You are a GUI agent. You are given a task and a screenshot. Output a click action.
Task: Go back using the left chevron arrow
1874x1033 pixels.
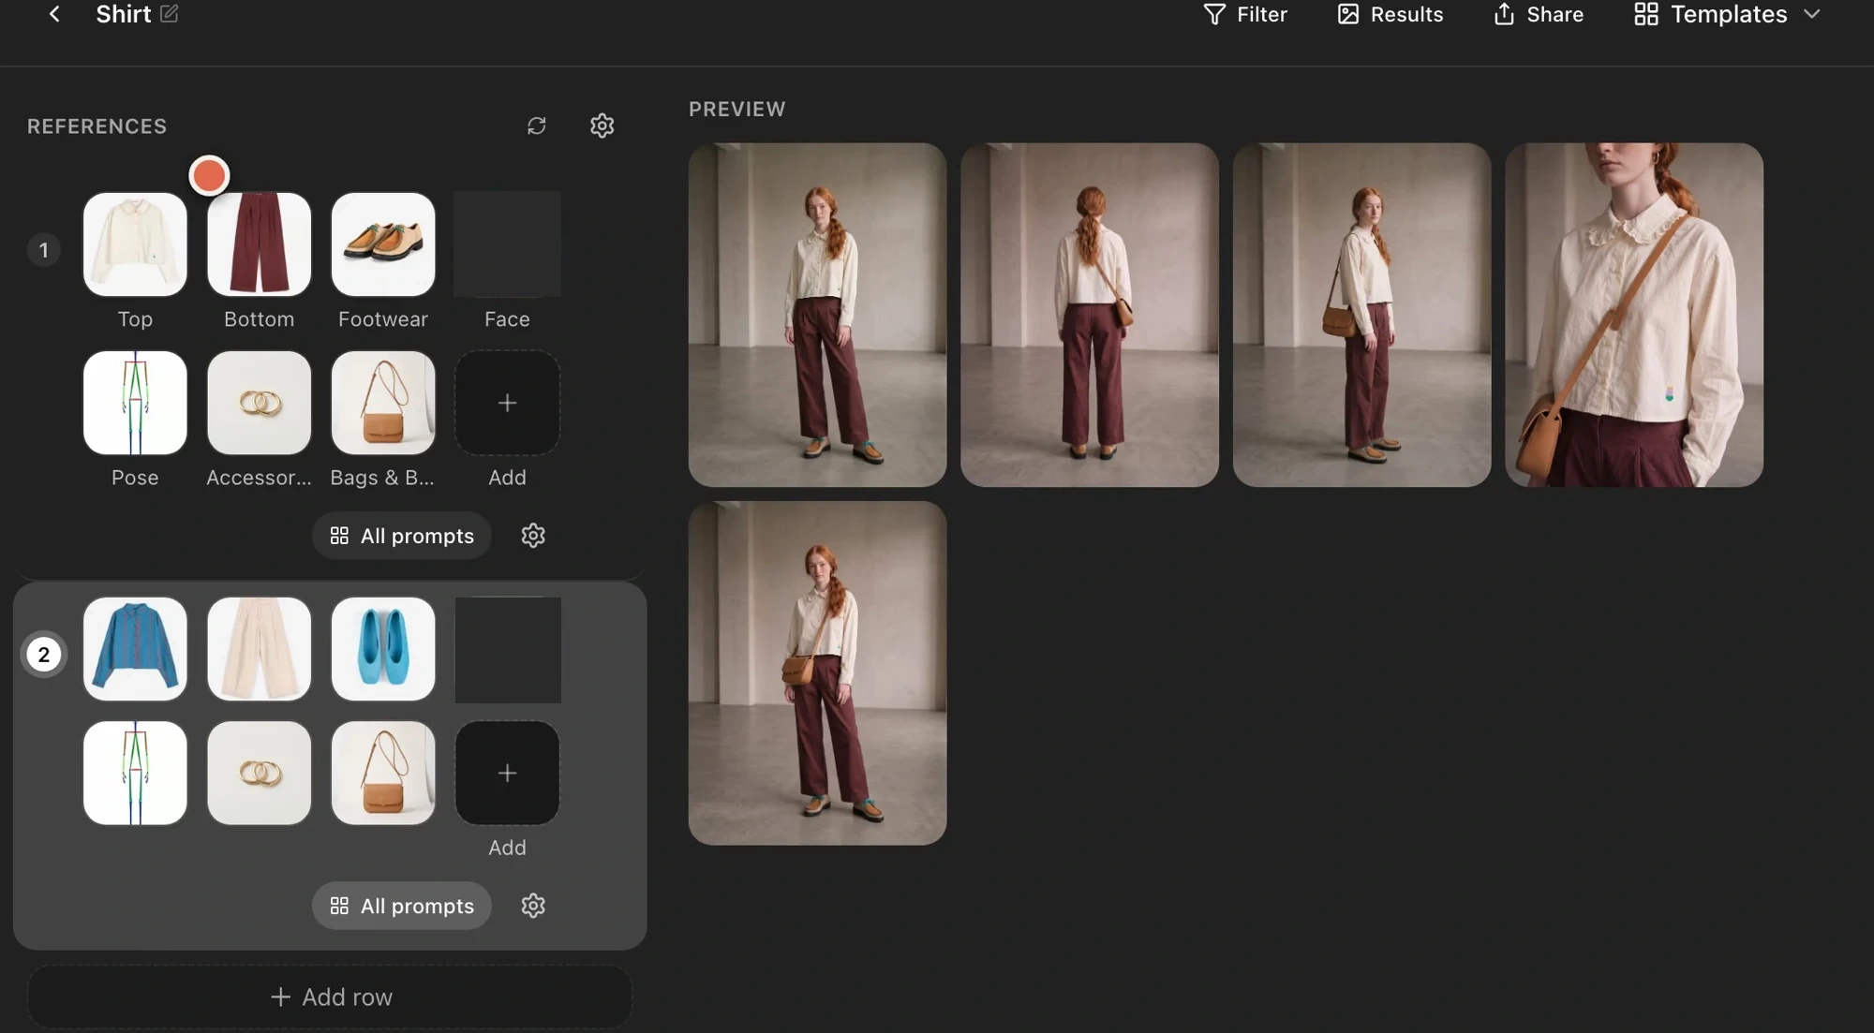54,14
